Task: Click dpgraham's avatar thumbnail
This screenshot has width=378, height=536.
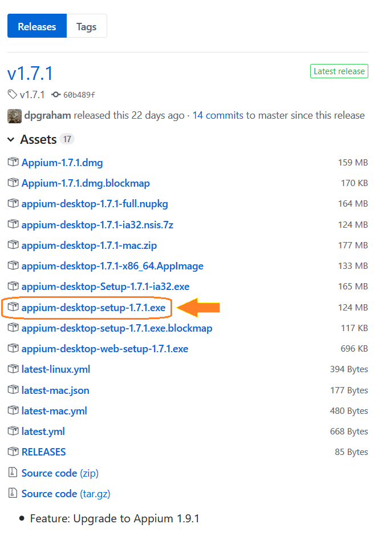Action: pyautogui.click(x=14, y=116)
